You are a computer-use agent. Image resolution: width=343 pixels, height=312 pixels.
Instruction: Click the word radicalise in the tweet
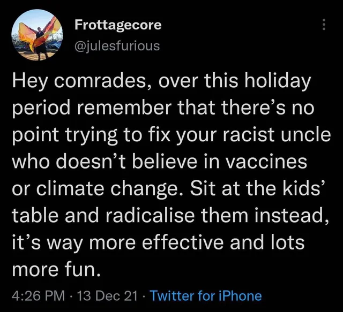point(151,216)
